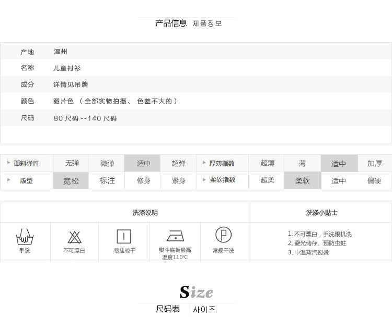This screenshot has width=392, height=318.
Task: Select 无弹 elasticity option
Action: pos(71,163)
